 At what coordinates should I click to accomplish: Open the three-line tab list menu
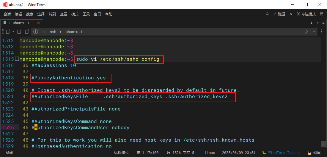pyautogui.click(x=323, y=23)
